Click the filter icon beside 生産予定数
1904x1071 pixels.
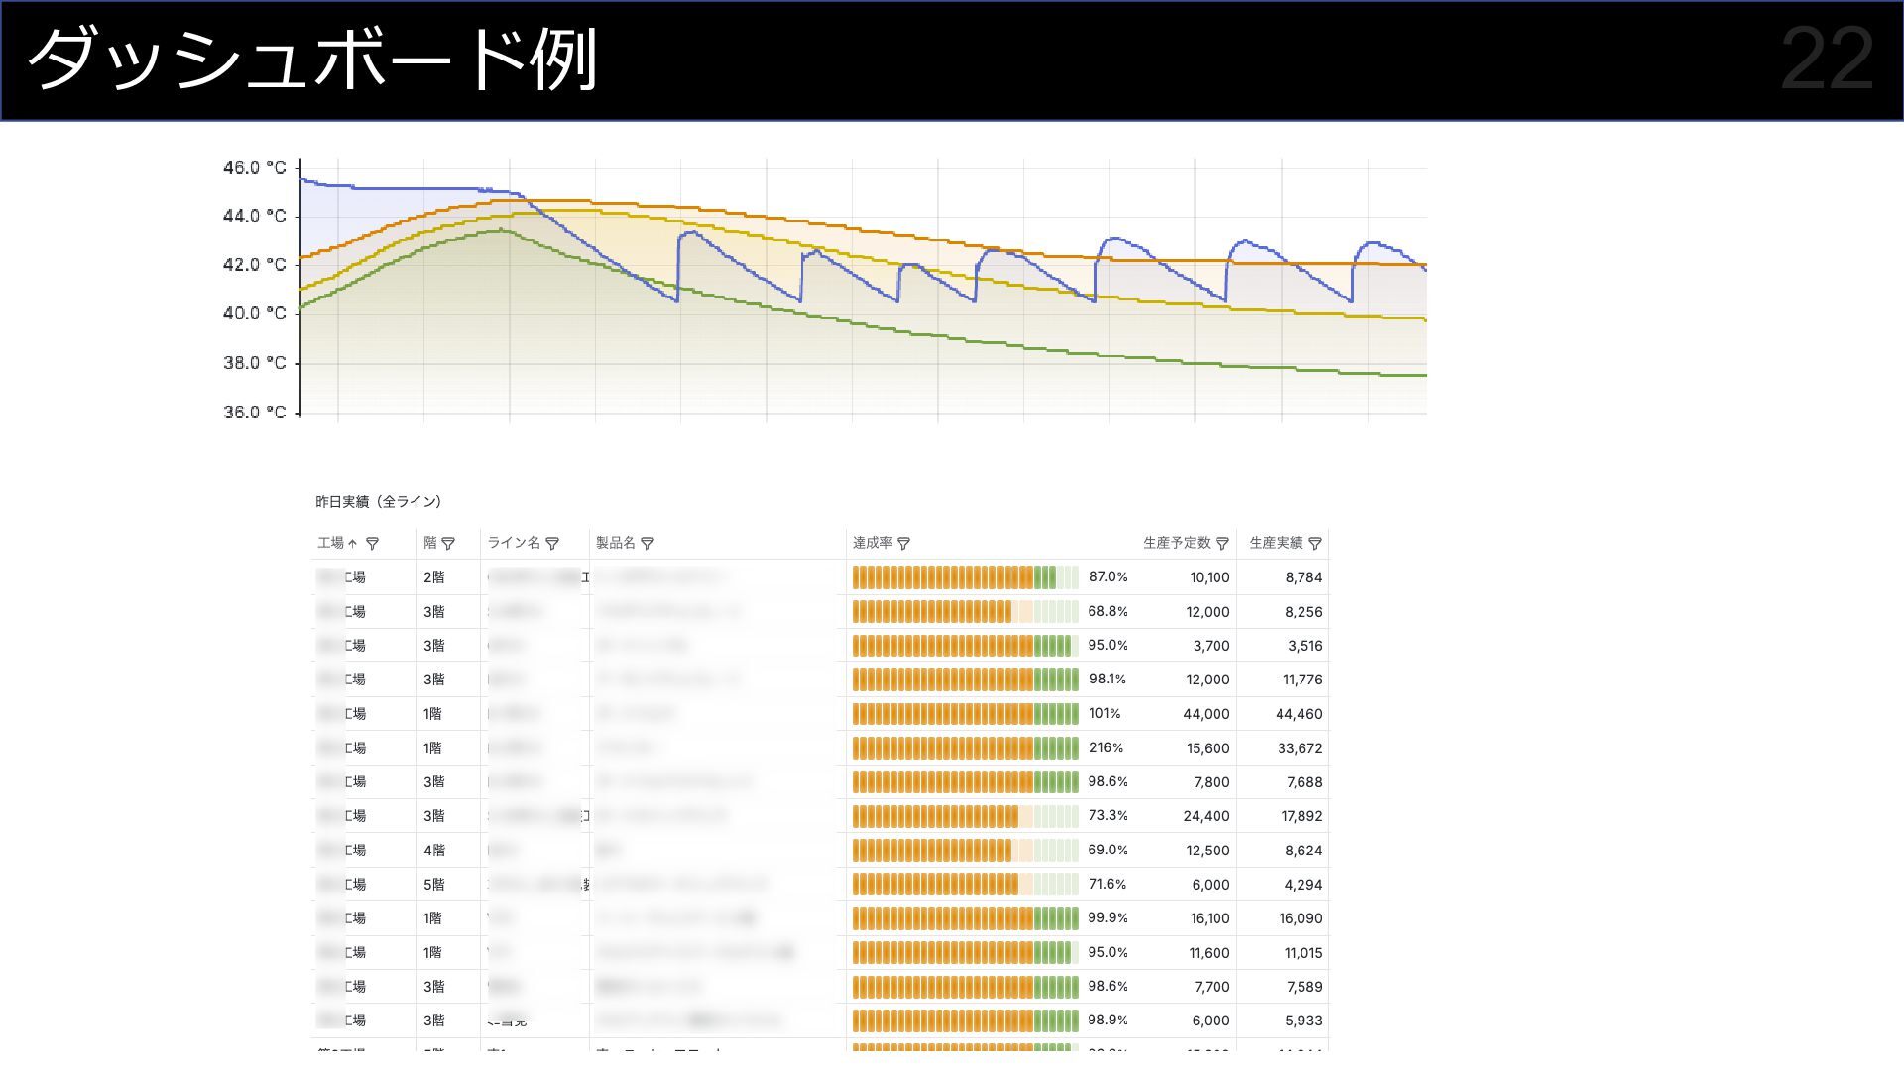[1222, 543]
